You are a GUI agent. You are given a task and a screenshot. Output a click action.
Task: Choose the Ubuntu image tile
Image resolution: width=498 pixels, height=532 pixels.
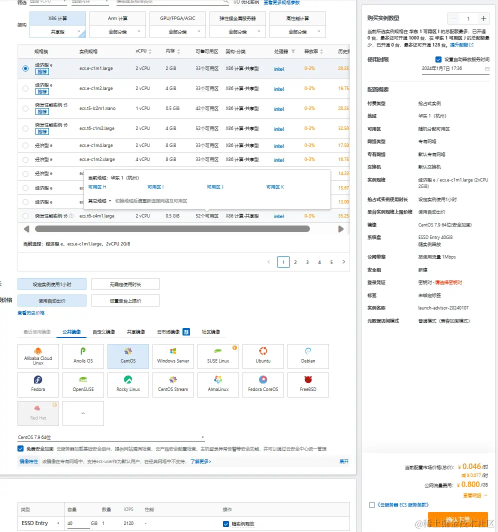coord(263,356)
